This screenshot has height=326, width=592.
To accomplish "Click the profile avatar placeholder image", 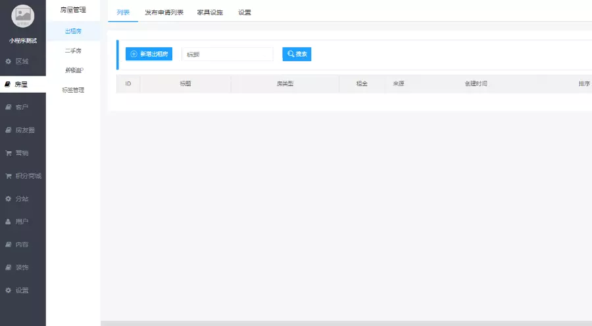I will coord(23,16).
